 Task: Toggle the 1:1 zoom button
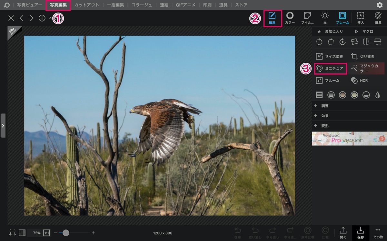point(47,233)
